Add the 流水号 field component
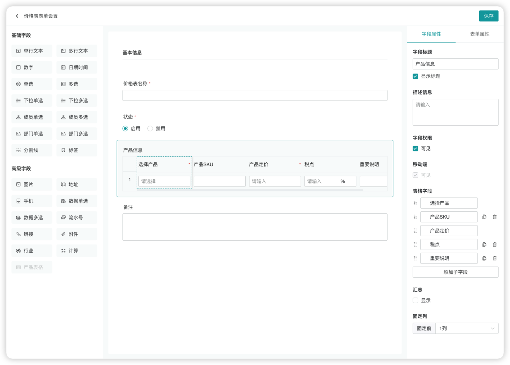 (76, 218)
